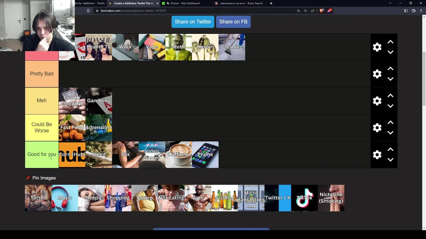Viewport: 426px width, 239px height.
Task: Select the Nictotine (Smoking) image in the pool
Action: (331, 198)
